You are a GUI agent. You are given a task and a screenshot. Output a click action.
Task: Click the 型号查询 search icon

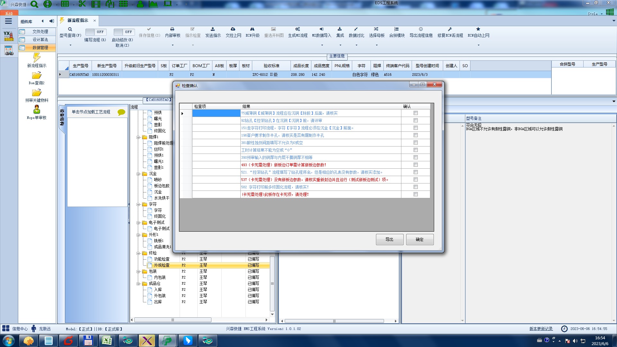tap(70, 29)
